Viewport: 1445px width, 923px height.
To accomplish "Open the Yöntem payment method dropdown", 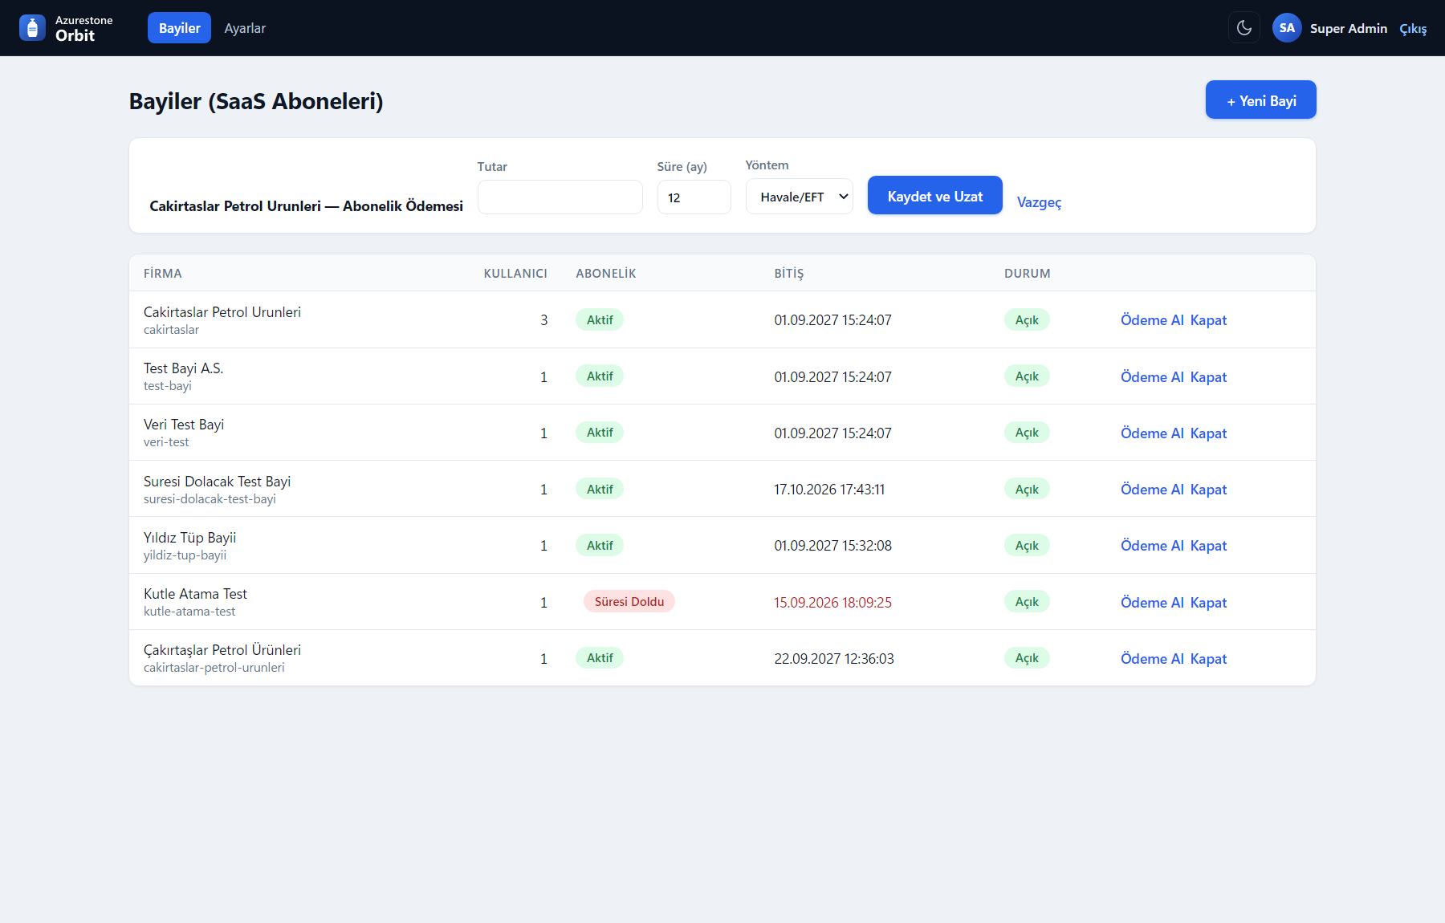I will (800, 197).
